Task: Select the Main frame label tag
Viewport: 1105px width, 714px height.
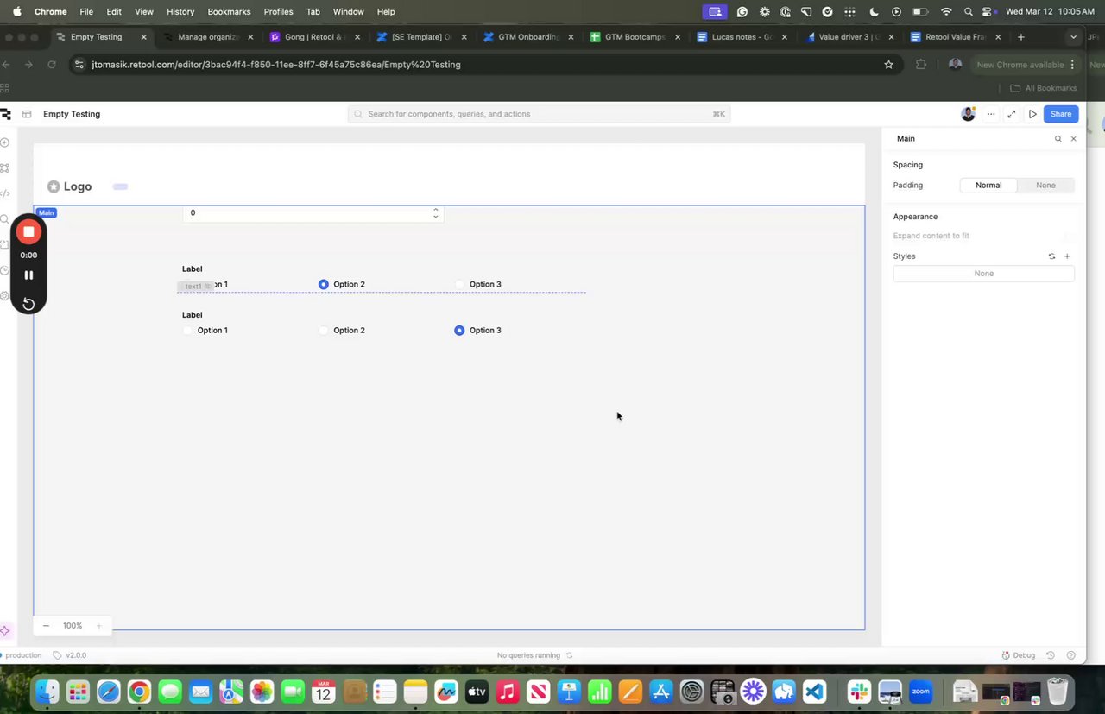Action: pos(46,213)
